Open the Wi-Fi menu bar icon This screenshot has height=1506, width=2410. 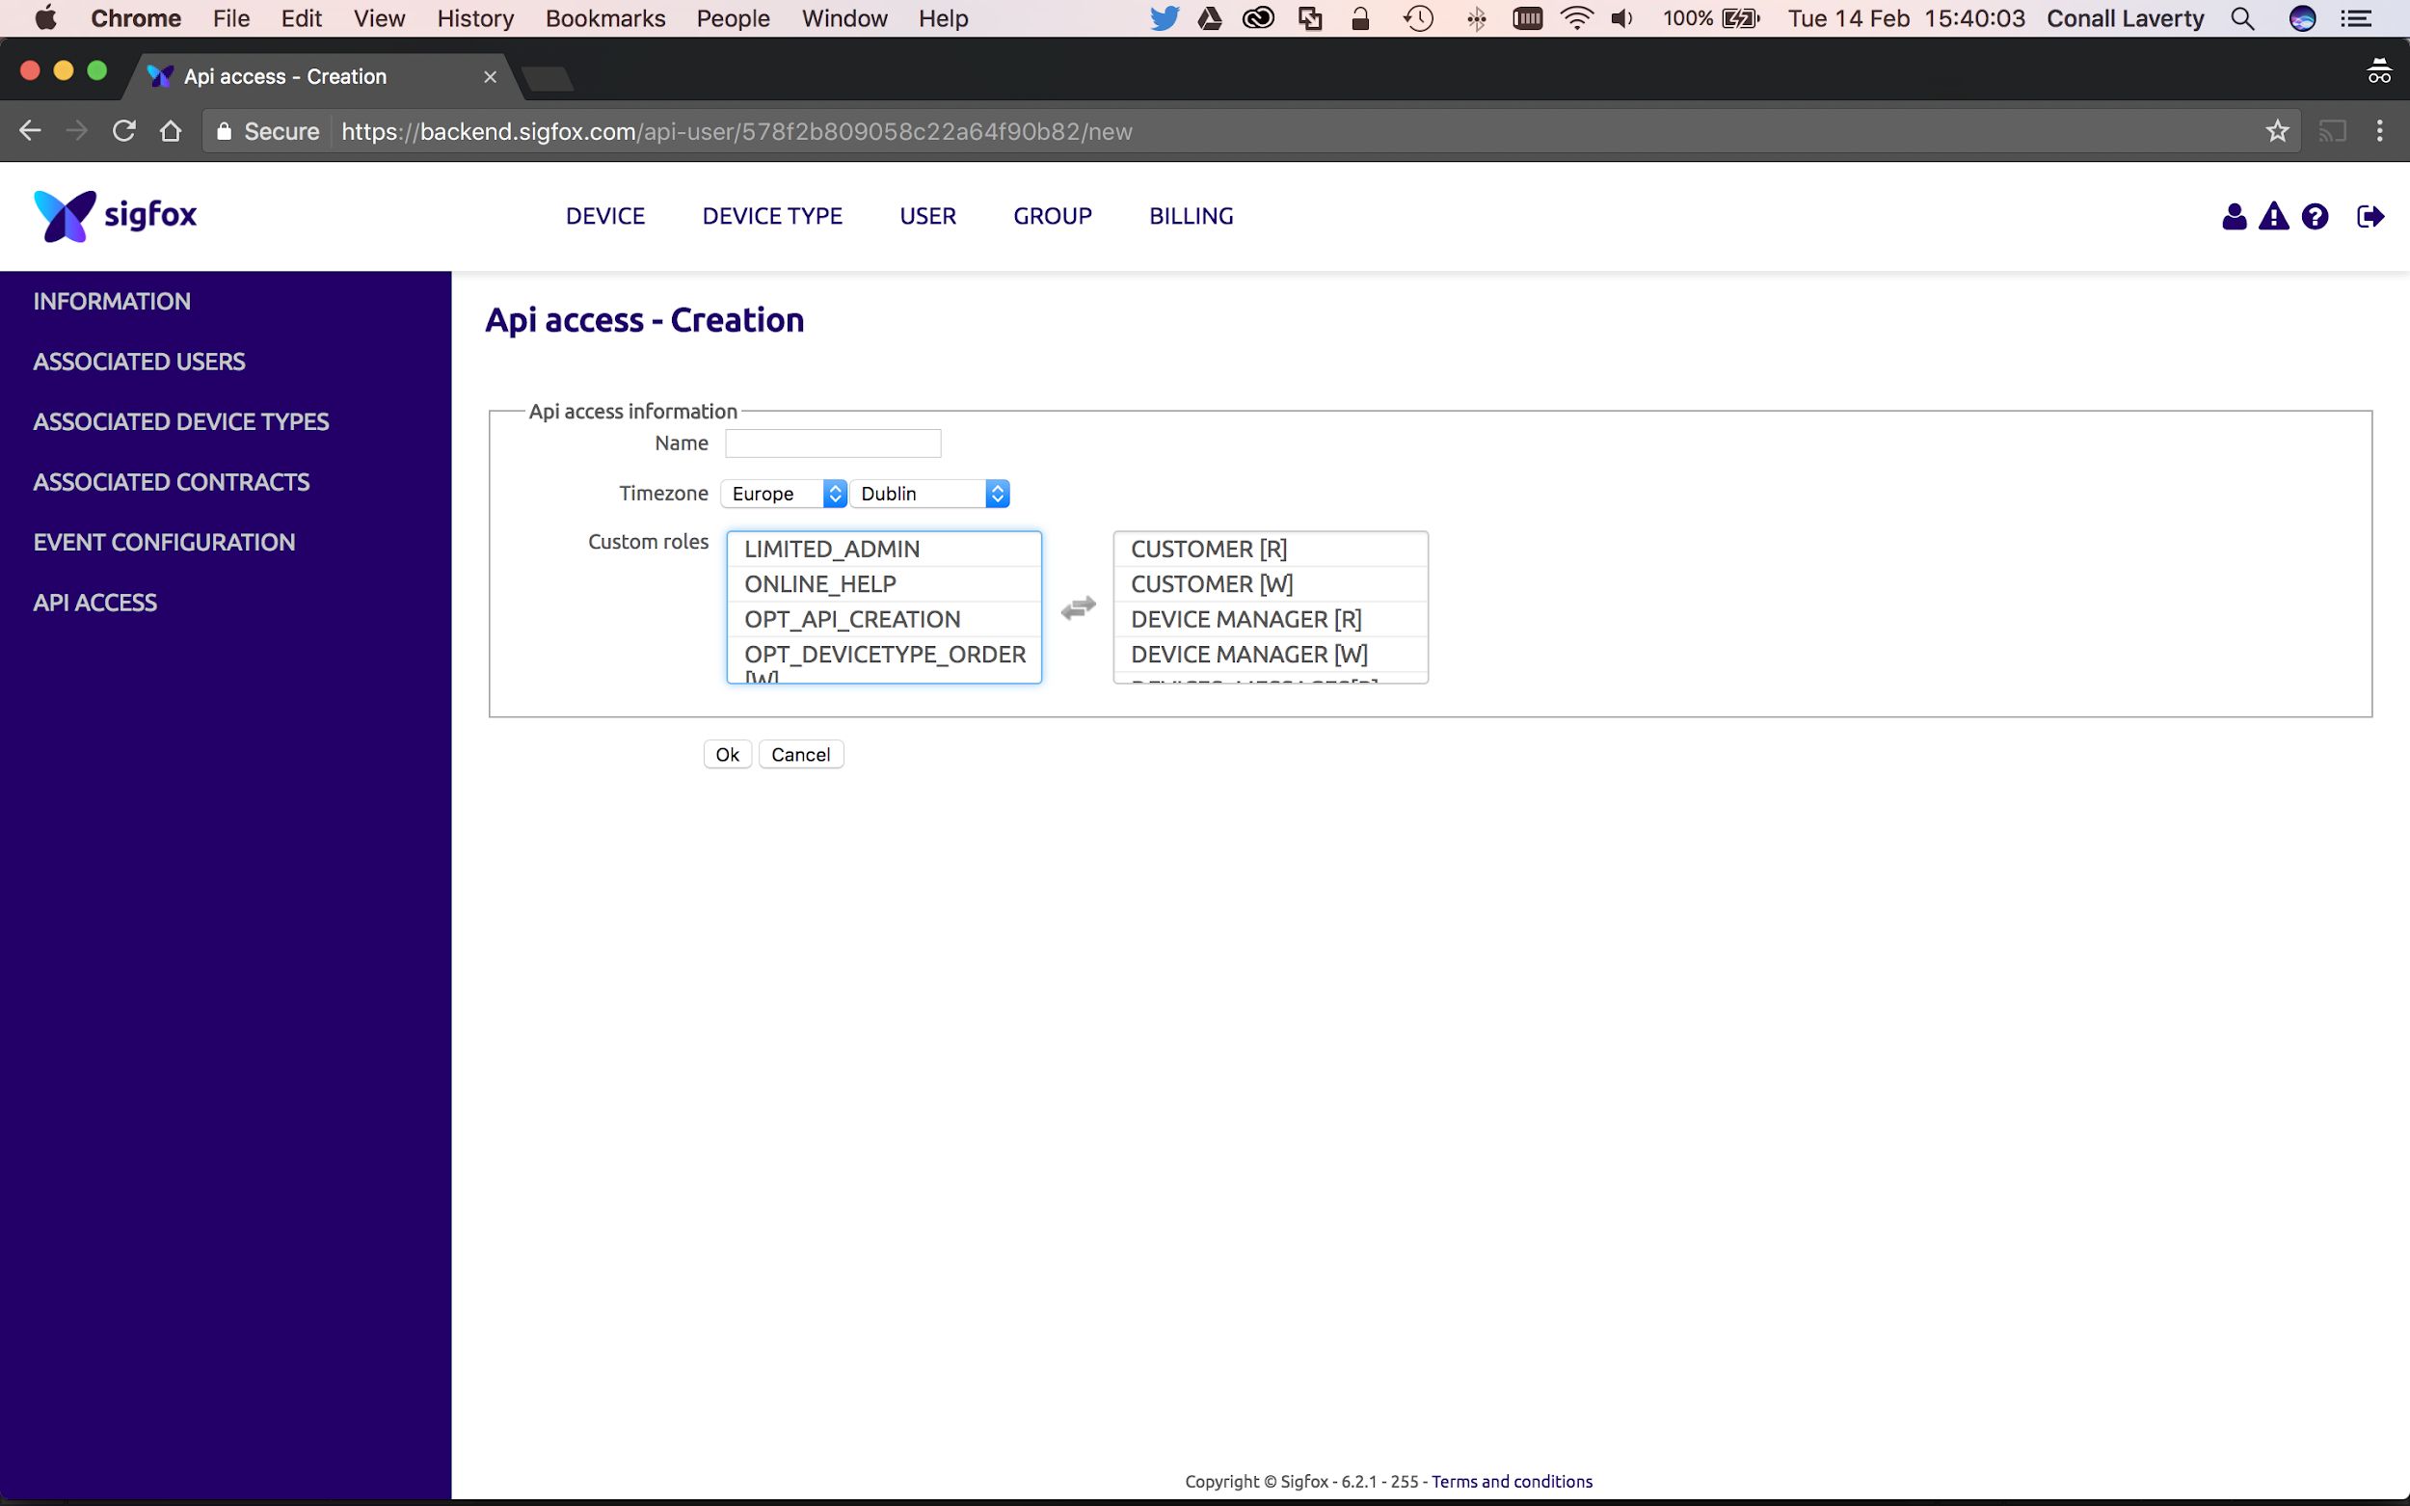pos(1576,18)
